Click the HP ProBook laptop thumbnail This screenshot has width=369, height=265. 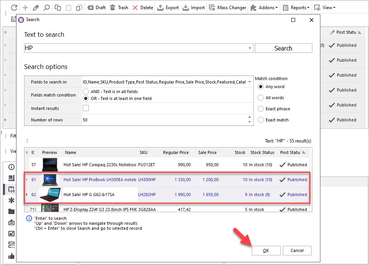(50, 180)
